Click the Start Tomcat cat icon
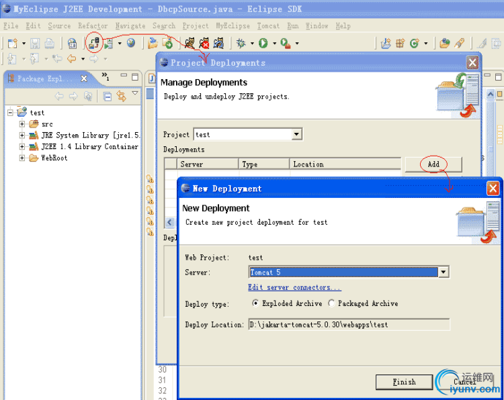Viewport: 504px width, 400px height. pyautogui.click(x=190, y=43)
